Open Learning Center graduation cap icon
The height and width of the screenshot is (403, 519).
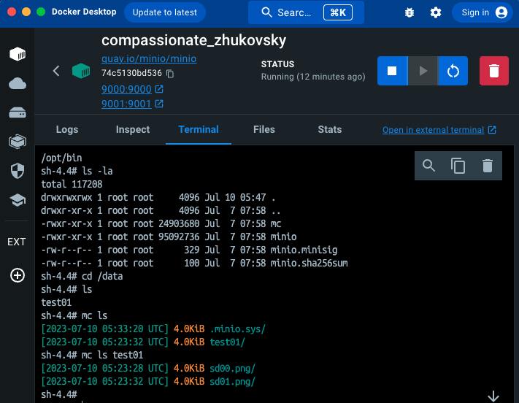[17, 200]
